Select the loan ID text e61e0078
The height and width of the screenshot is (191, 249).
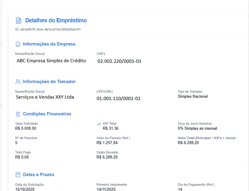point(50,29)
